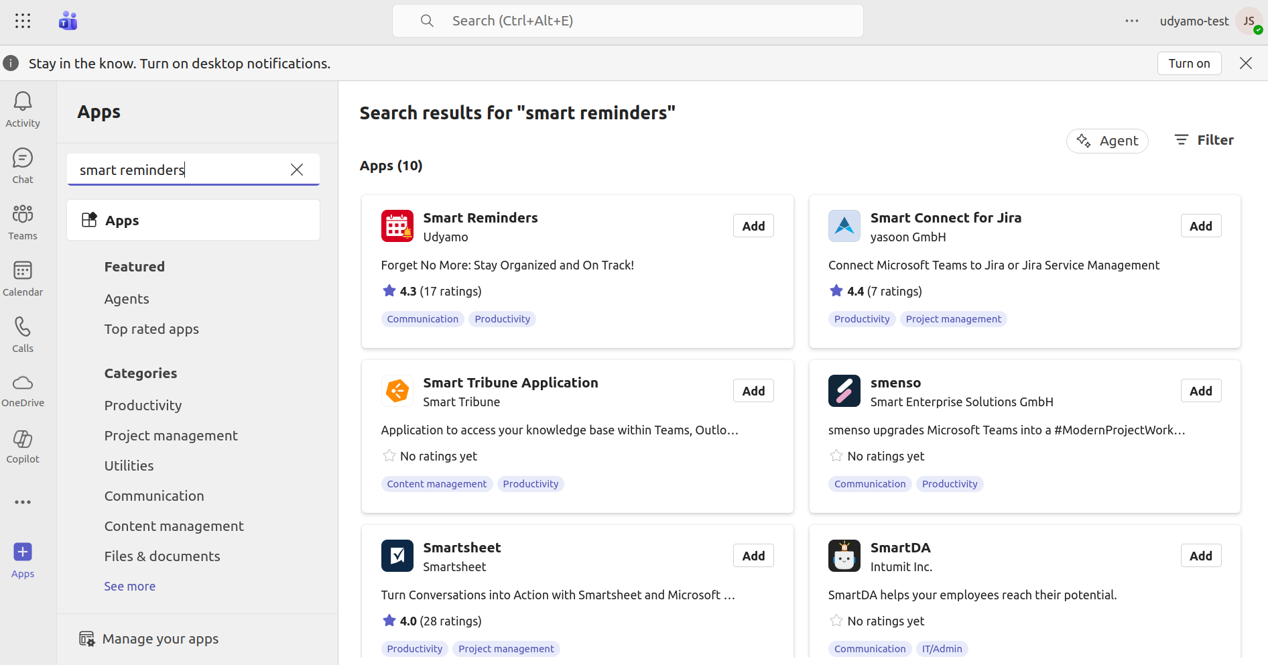Screen dimensions: 1268x665
Task: Click the app launcher grid icon
Action: pyautogui.click(x=23, y=21)
